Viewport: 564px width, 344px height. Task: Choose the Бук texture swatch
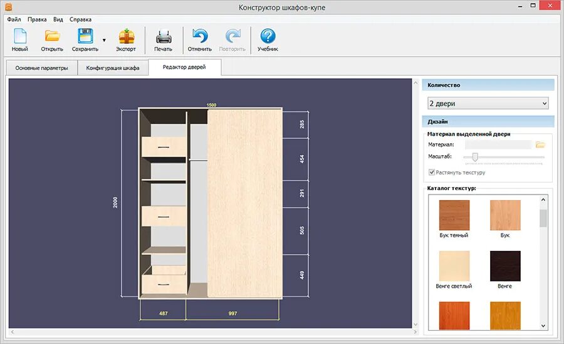pos(505,215)
